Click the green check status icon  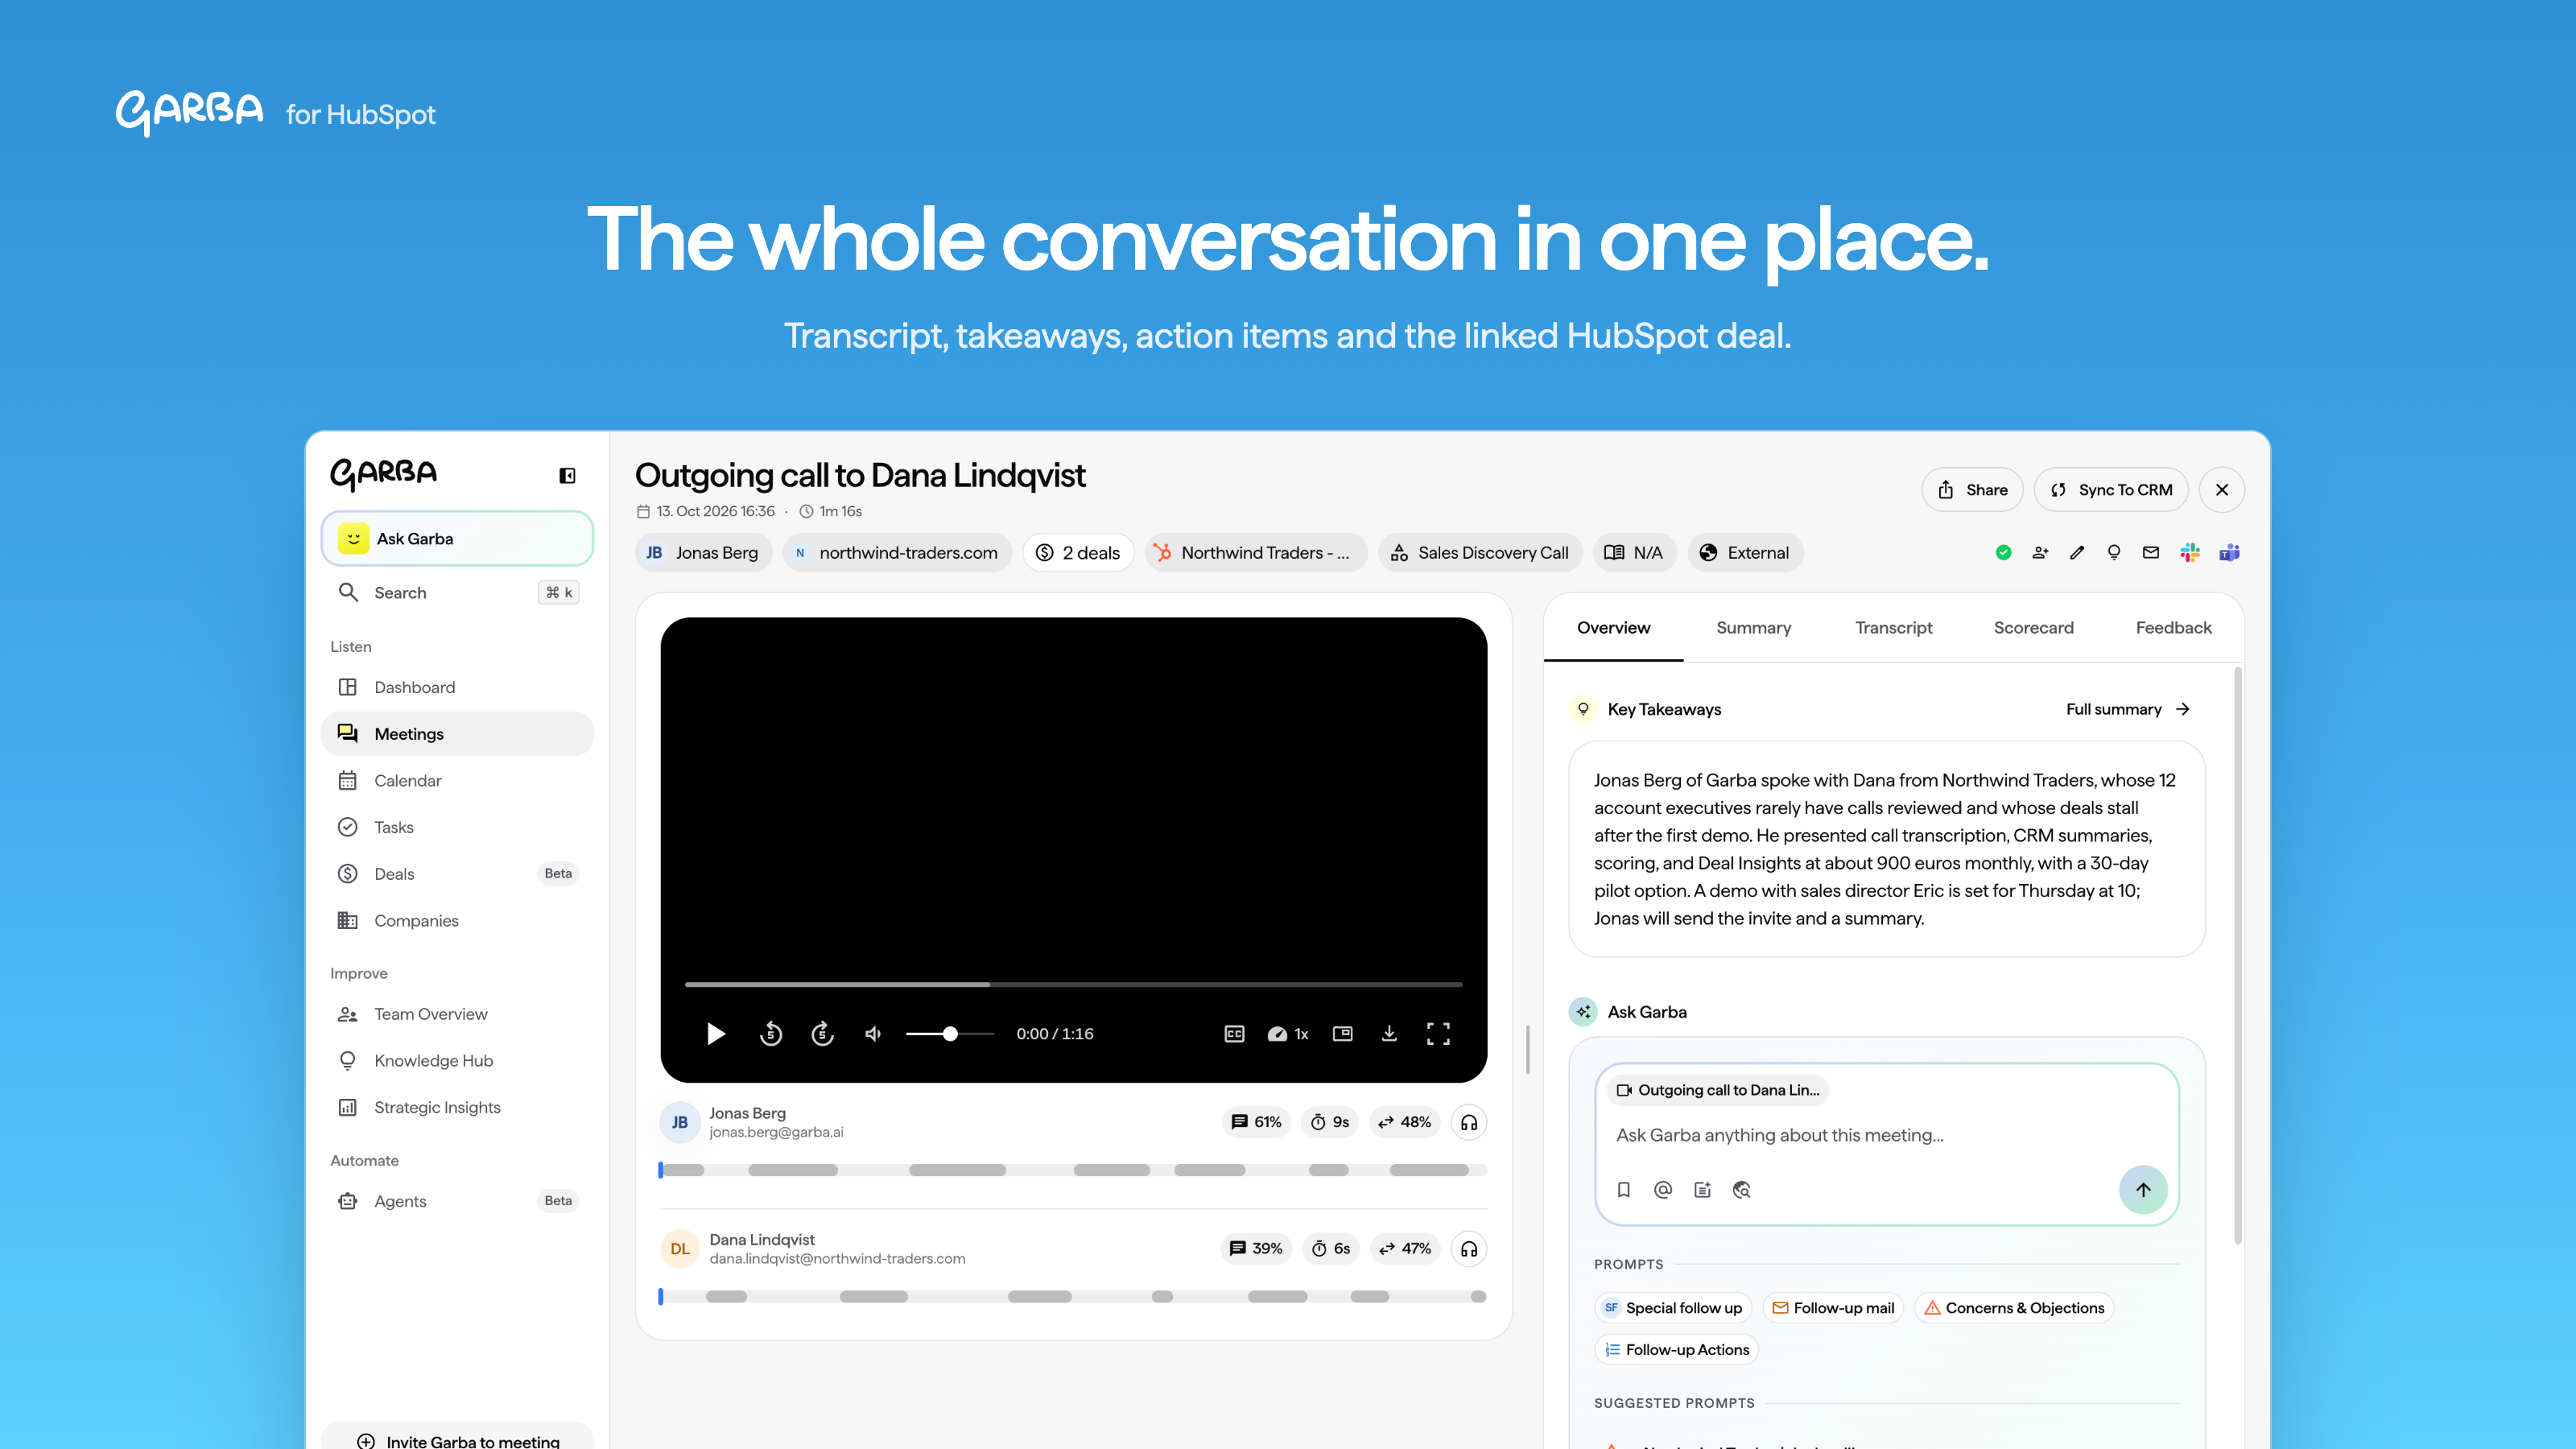[2003, 552]
